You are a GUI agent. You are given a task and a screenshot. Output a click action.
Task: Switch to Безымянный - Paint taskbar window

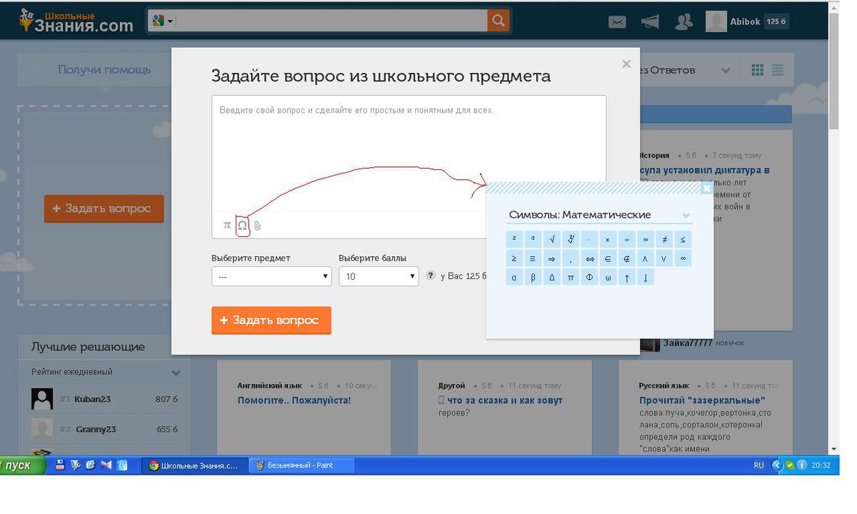(x=301, y=465)
